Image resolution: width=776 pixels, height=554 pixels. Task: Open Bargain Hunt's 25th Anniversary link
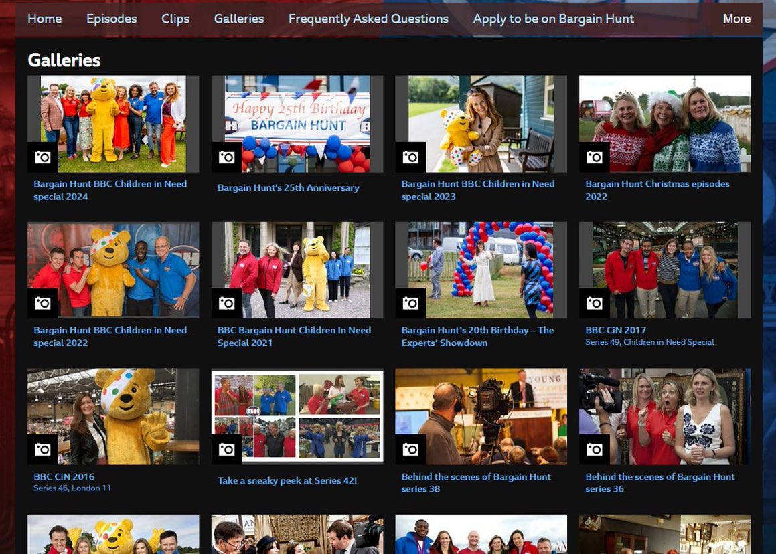(289, 187)
